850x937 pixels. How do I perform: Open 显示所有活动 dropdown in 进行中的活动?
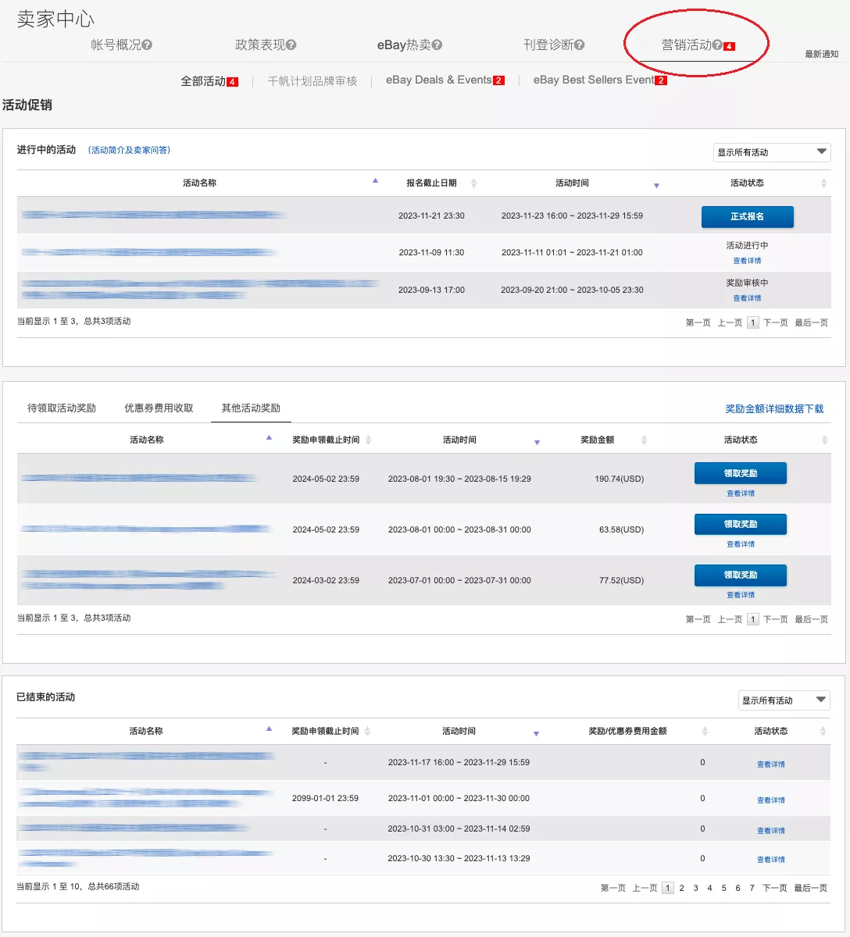pos(771,152)
